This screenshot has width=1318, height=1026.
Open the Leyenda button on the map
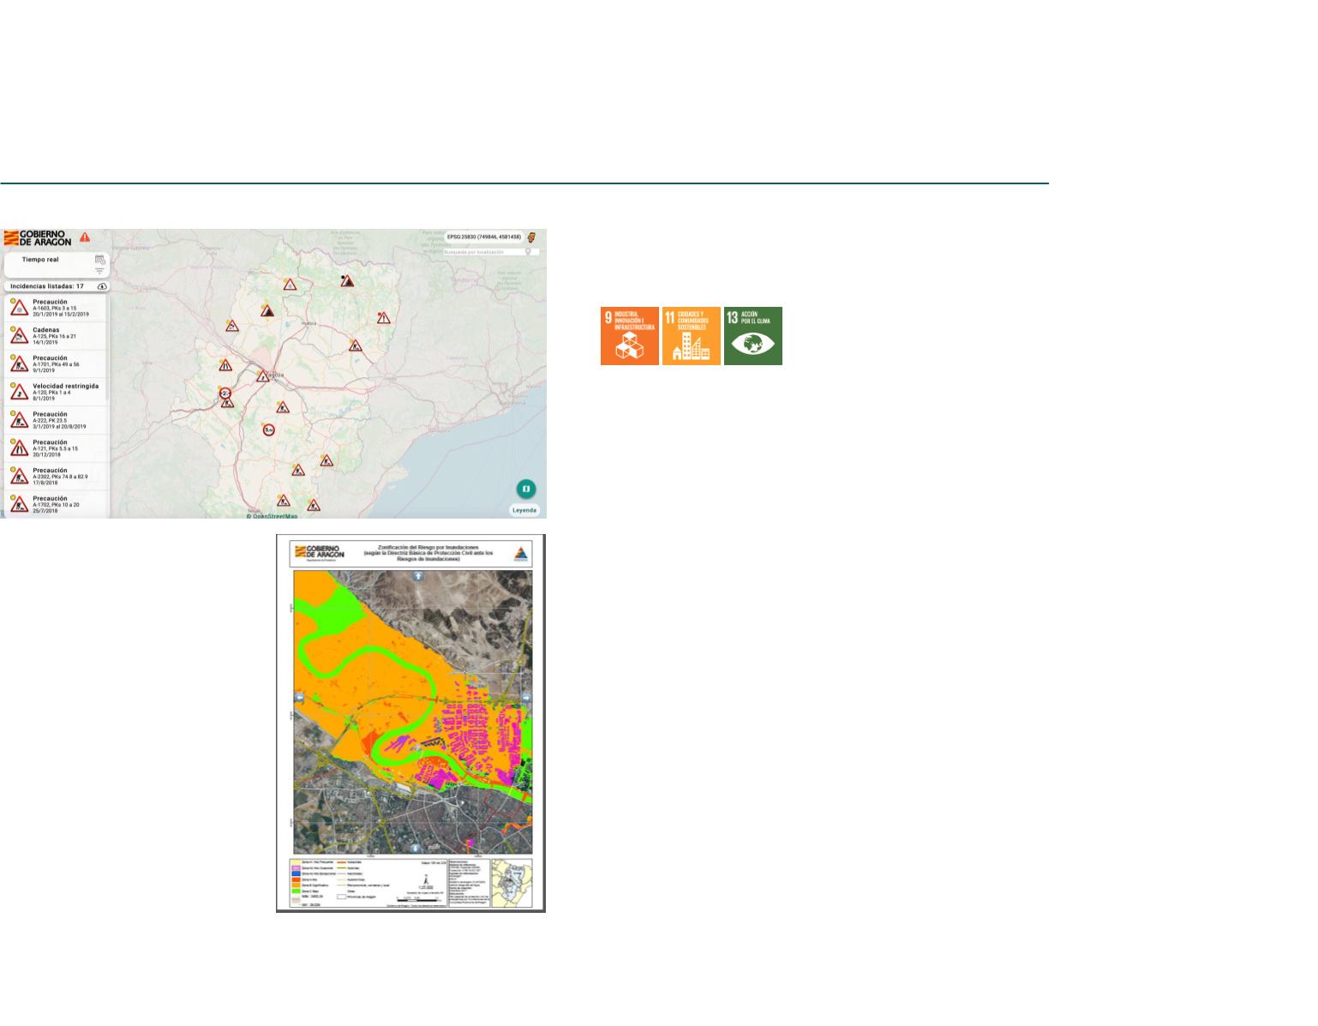click(524, 510)
